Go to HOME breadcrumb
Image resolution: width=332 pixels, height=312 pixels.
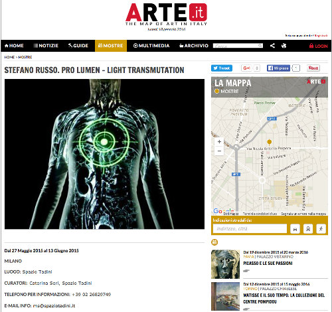9,57
